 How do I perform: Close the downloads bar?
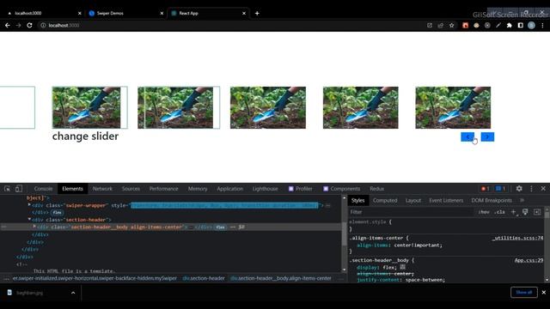pos(544,292)
